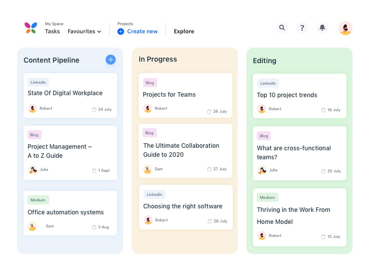Click Robert's avatar on Thriving in Work From Home
This screenshot has width=372, height=274.
click(262, 235)
